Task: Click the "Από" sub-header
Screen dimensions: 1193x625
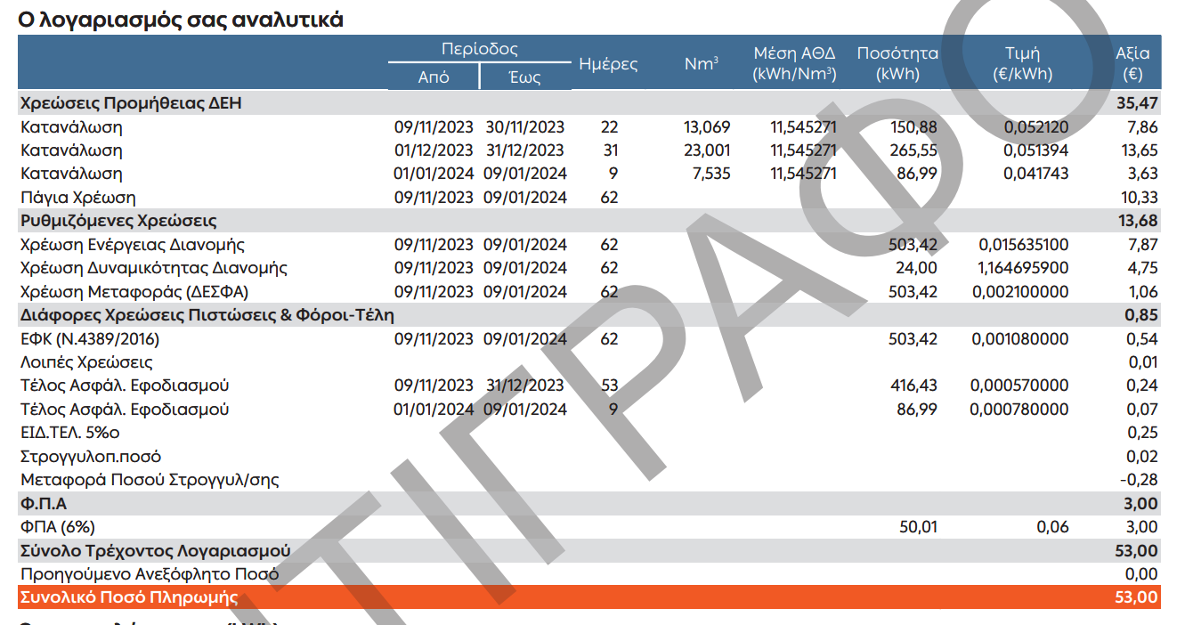Action: [434, 77]
